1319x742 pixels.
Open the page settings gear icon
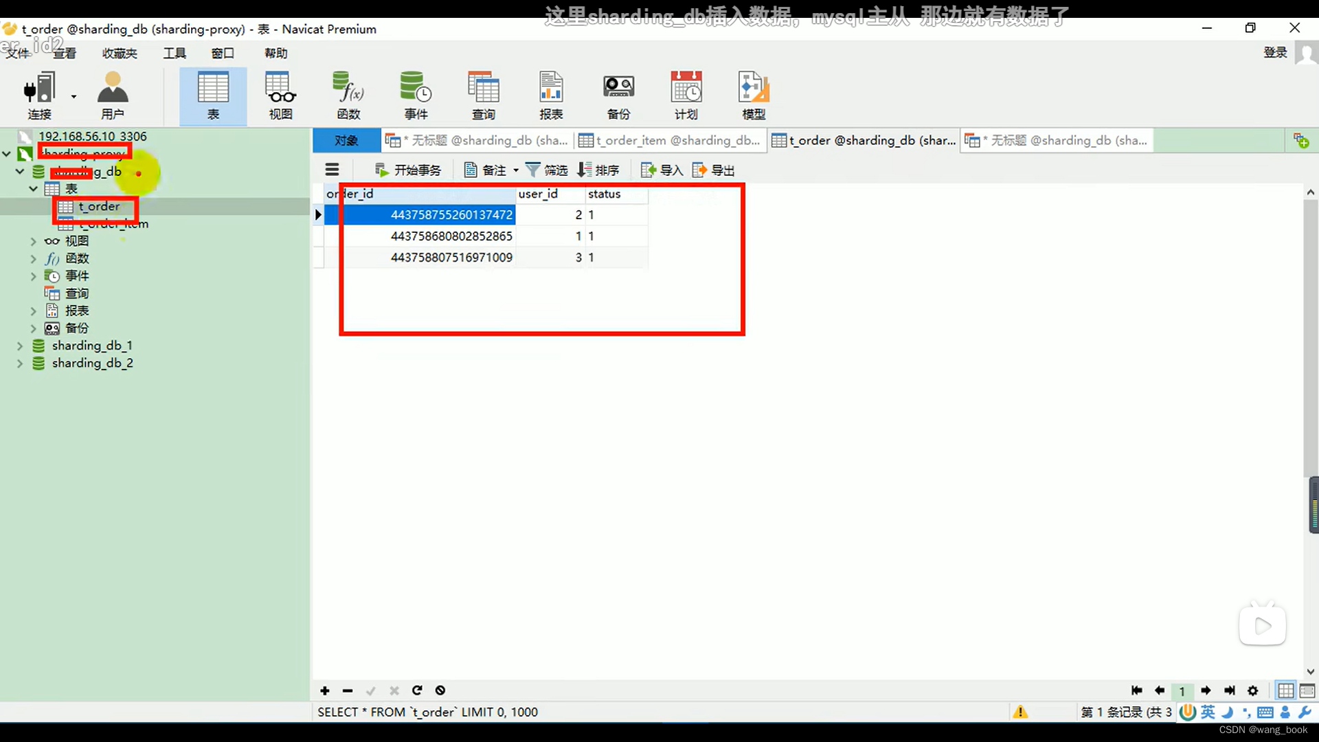pyautogui.click(x=1253, y=690)
